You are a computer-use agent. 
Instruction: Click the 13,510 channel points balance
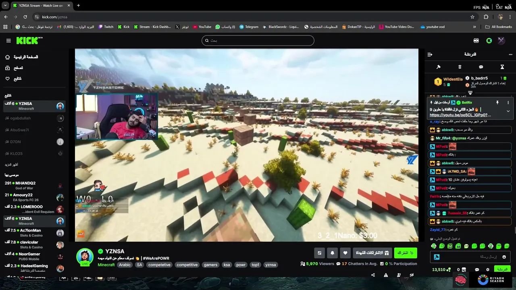[x=441, y=270]
